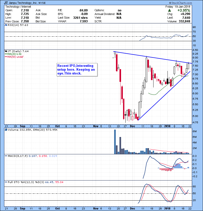Click the Nov label on bottom date axis
The image size is (203, 211).
pos(96,208)
